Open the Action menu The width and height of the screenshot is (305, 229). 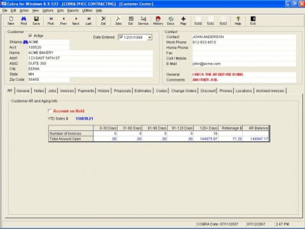(24, 10)
